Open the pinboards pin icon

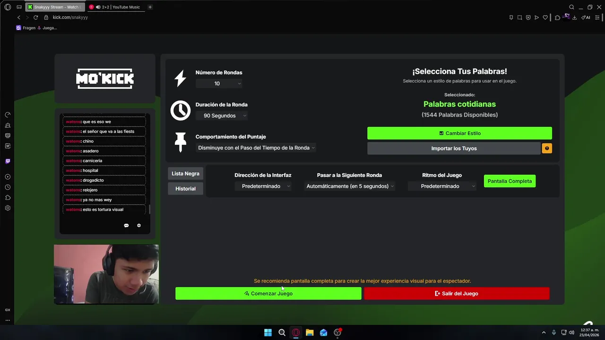511,17
